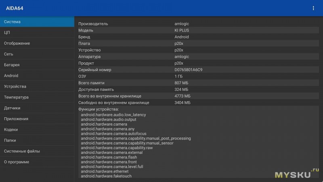Select the Всего памяти label
The height and width of the screenshot is (182, 323).
pyautogui.click(x=91, y=83)
